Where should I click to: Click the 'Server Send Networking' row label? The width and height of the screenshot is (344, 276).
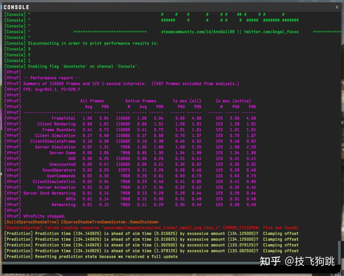pyautogui.click(x=49, y=193)
